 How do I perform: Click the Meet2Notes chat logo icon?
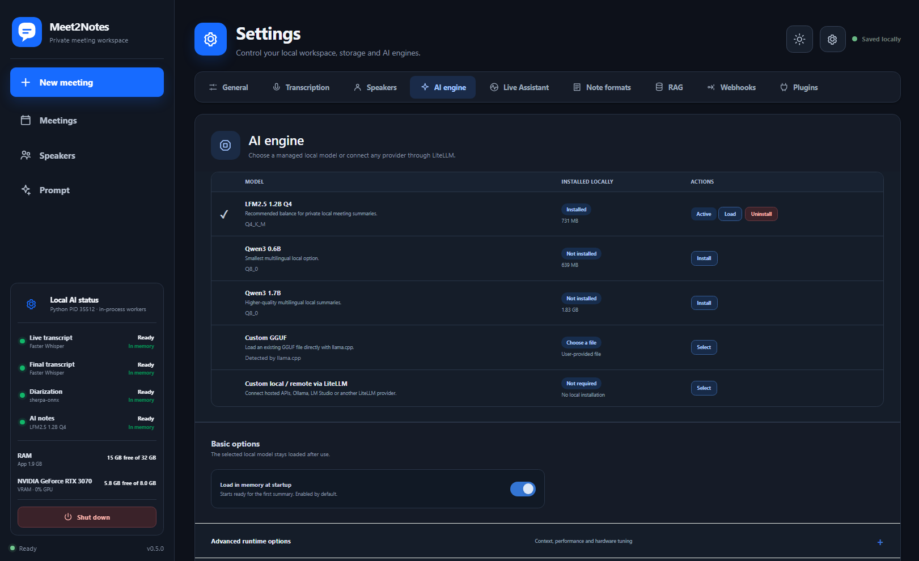(x=27, y=32)
